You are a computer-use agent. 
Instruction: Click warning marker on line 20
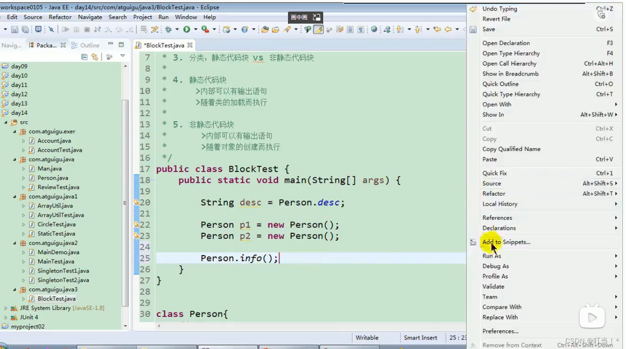coord(136,202)
